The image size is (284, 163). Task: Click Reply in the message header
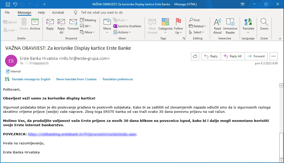[211, 56]
